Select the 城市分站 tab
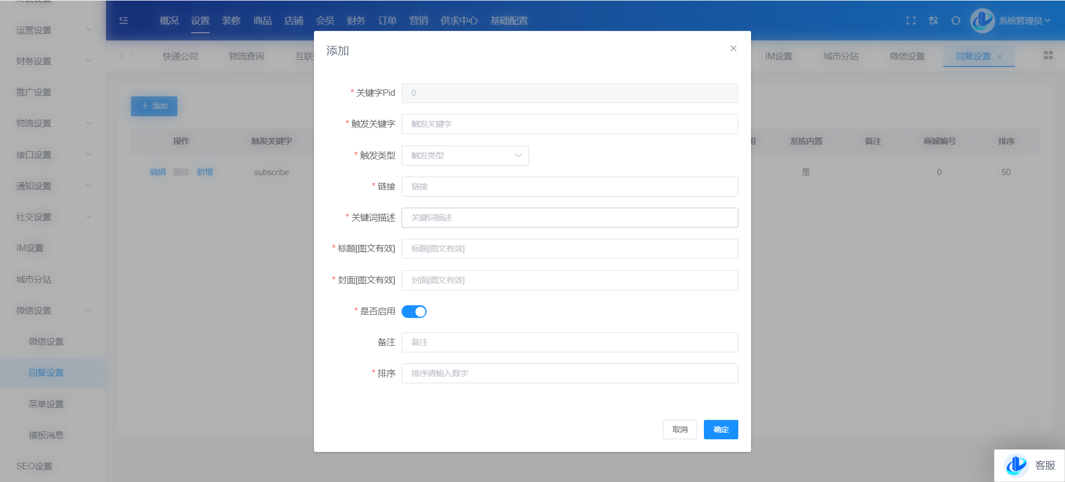 point(841,56)
